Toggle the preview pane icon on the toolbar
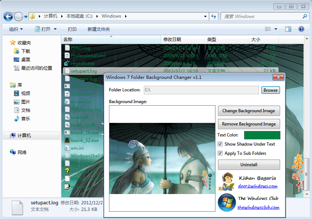 point(288,29)
